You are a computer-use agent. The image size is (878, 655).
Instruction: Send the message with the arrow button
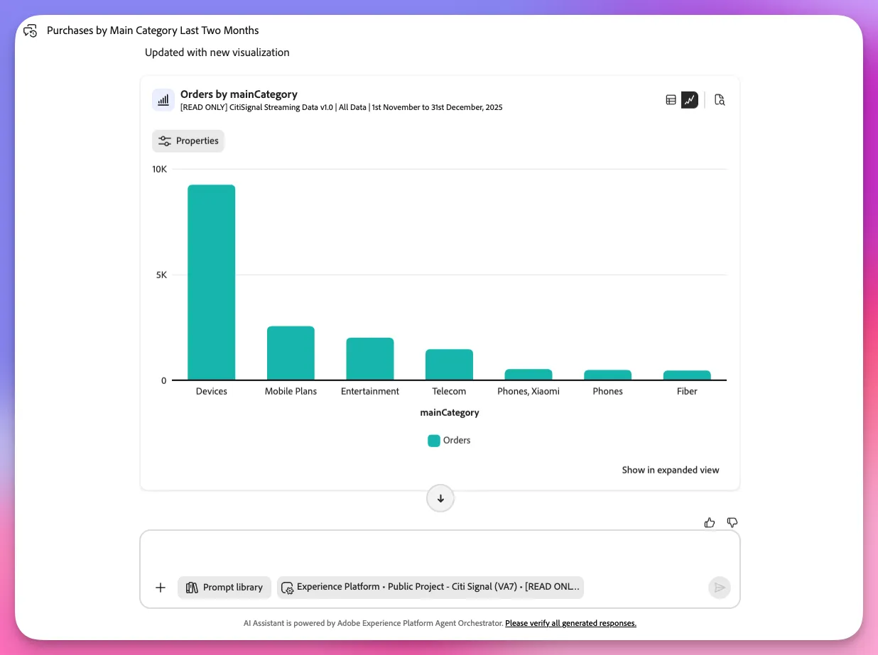point(720,588)
